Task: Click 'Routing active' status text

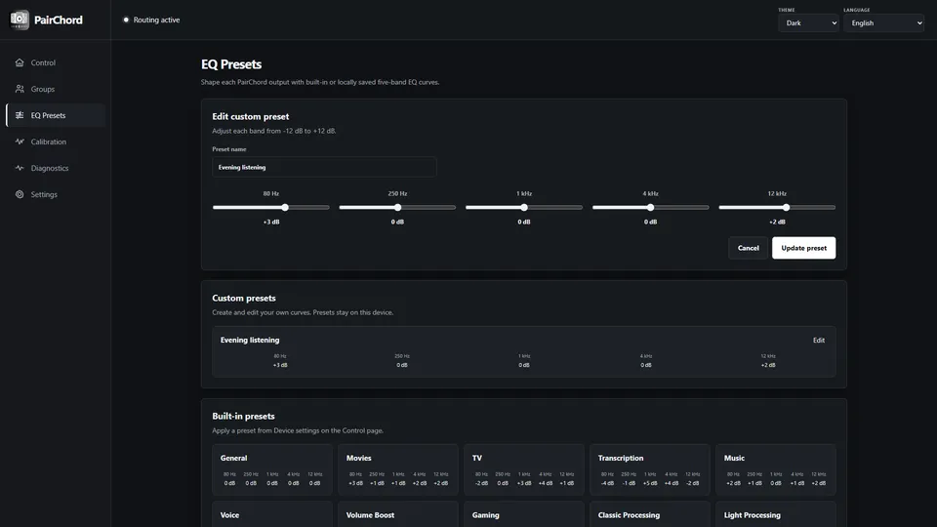Action: coord(156,20)
